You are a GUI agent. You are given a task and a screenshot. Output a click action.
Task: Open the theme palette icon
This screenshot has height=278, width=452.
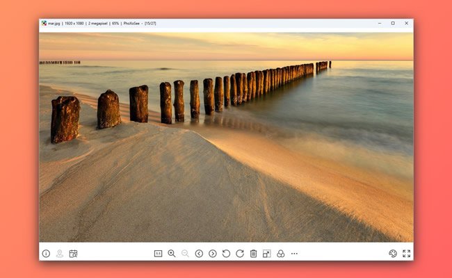[x=393, y=254]
